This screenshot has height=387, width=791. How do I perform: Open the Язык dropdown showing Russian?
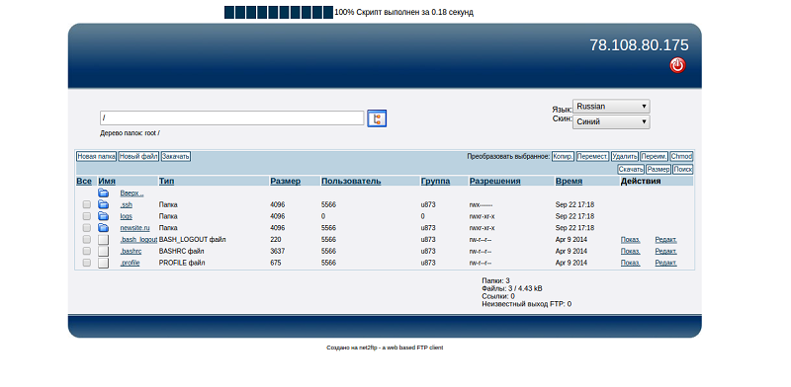pyautogui.click(x=611, y=107)
